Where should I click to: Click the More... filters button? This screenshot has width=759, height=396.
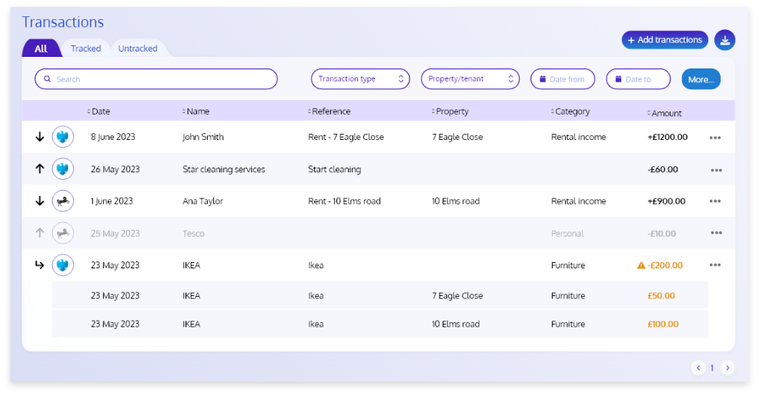tap(700, 79)
